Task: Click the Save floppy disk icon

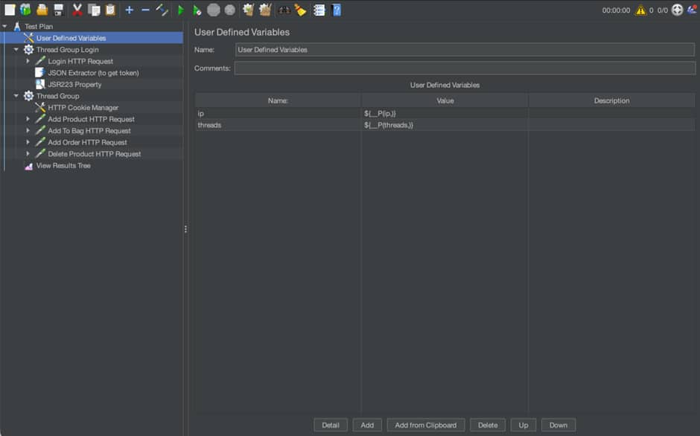Action: [x=59, y=10]
